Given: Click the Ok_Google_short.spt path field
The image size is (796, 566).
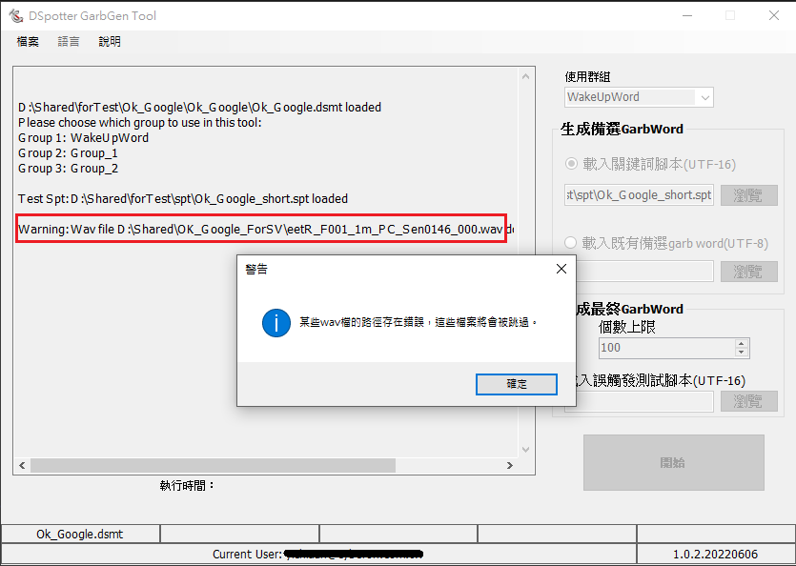Looking at the screenshot, I should pyautogui.click(x=639, y=195).
